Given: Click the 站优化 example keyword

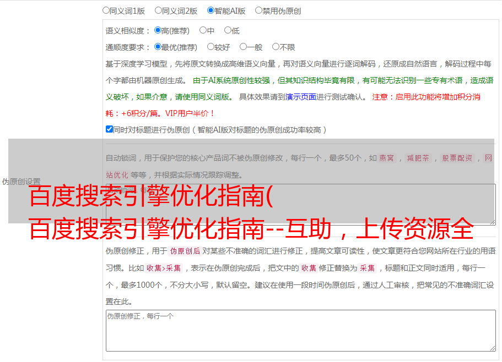Looking at the screenshot, I should click(x=117, y=175).
